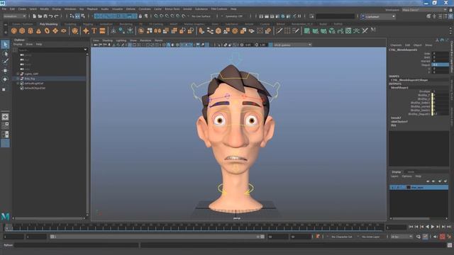Open the Script Editor icon at bottom right
The image size is (454, 255).
point(450,245)
